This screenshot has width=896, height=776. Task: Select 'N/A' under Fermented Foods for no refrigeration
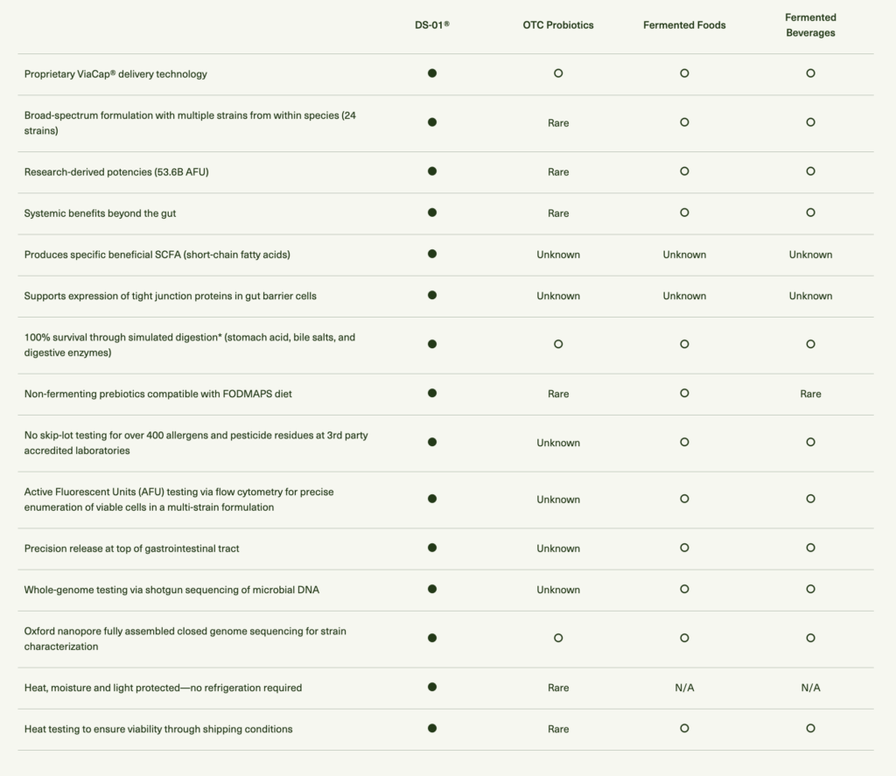tap(684, 688)
